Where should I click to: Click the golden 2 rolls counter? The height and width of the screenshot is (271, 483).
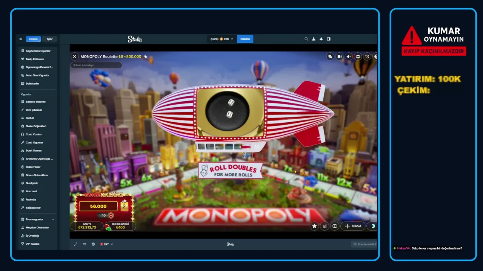tap(124, 206)
